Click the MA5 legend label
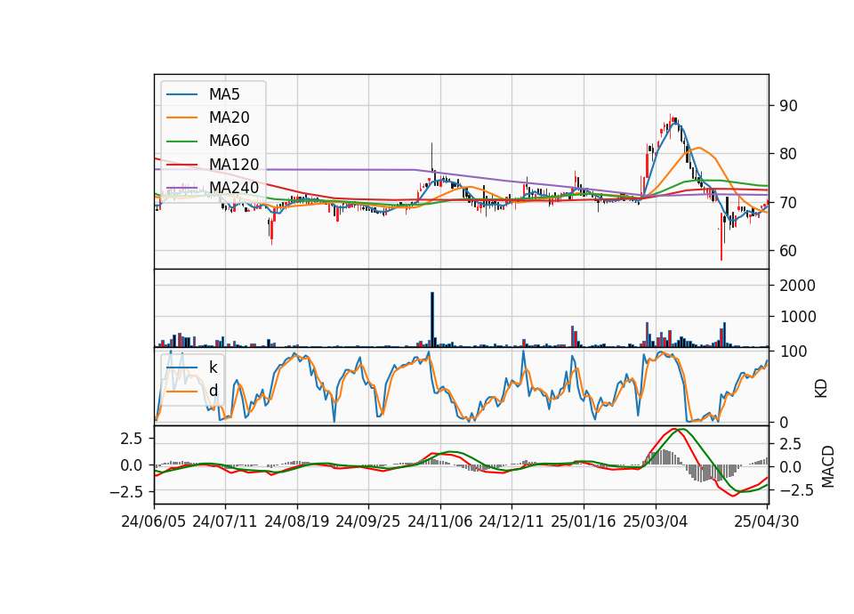Screen dimensions: 854x614 point(224,94)
